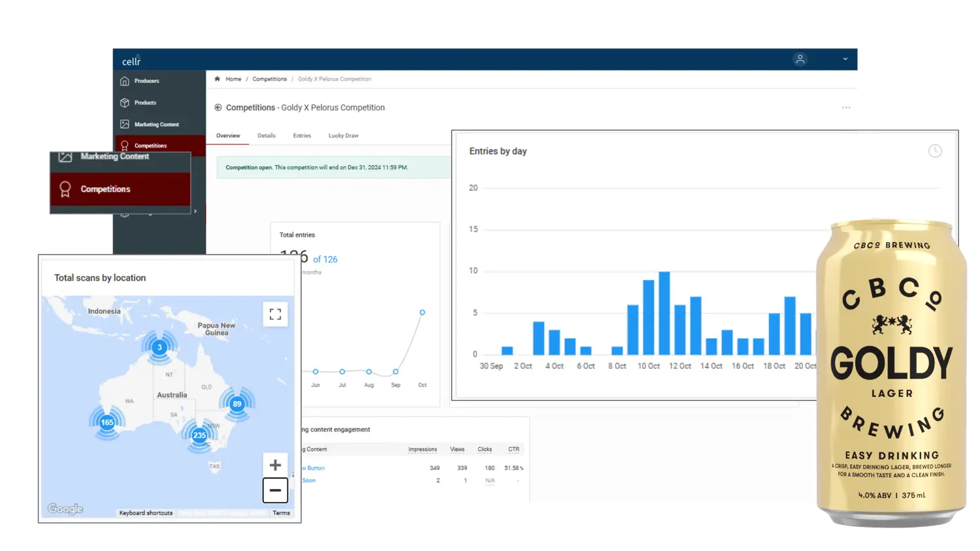980x551 pixels.
Task: Click the back arrow beside Competitions title
Action: pyautogui.click(x=218, y=108)
